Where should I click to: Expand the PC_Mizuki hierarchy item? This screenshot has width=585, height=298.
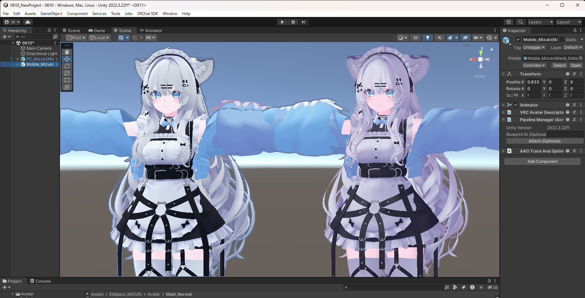coord(18,59)
